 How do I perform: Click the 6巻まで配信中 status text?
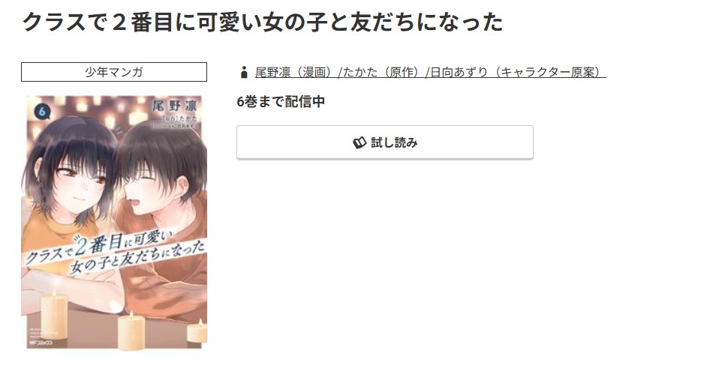pyautogui.click(x=281, y=102)
